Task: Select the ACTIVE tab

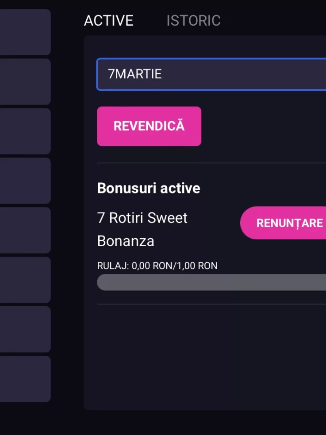Action: (x=109, y=20)
